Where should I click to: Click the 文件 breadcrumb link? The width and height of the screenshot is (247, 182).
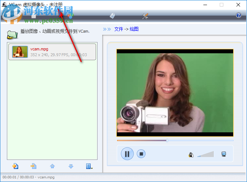pos(119,29)
